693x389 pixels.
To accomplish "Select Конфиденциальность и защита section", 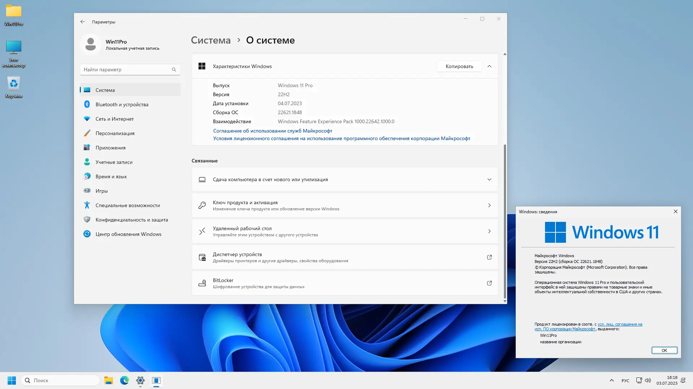I will click(x=131, y=220).
